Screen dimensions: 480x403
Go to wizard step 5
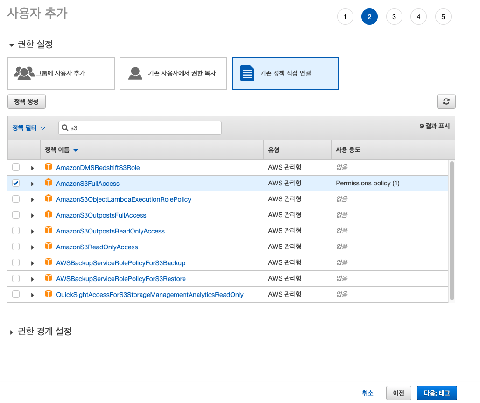tap(443, 17)
